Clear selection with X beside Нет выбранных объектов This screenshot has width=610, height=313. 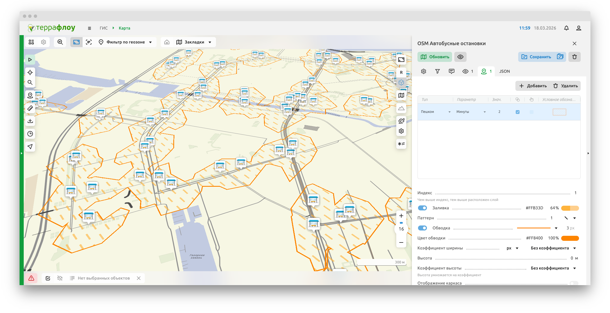[x=139, y=278]
